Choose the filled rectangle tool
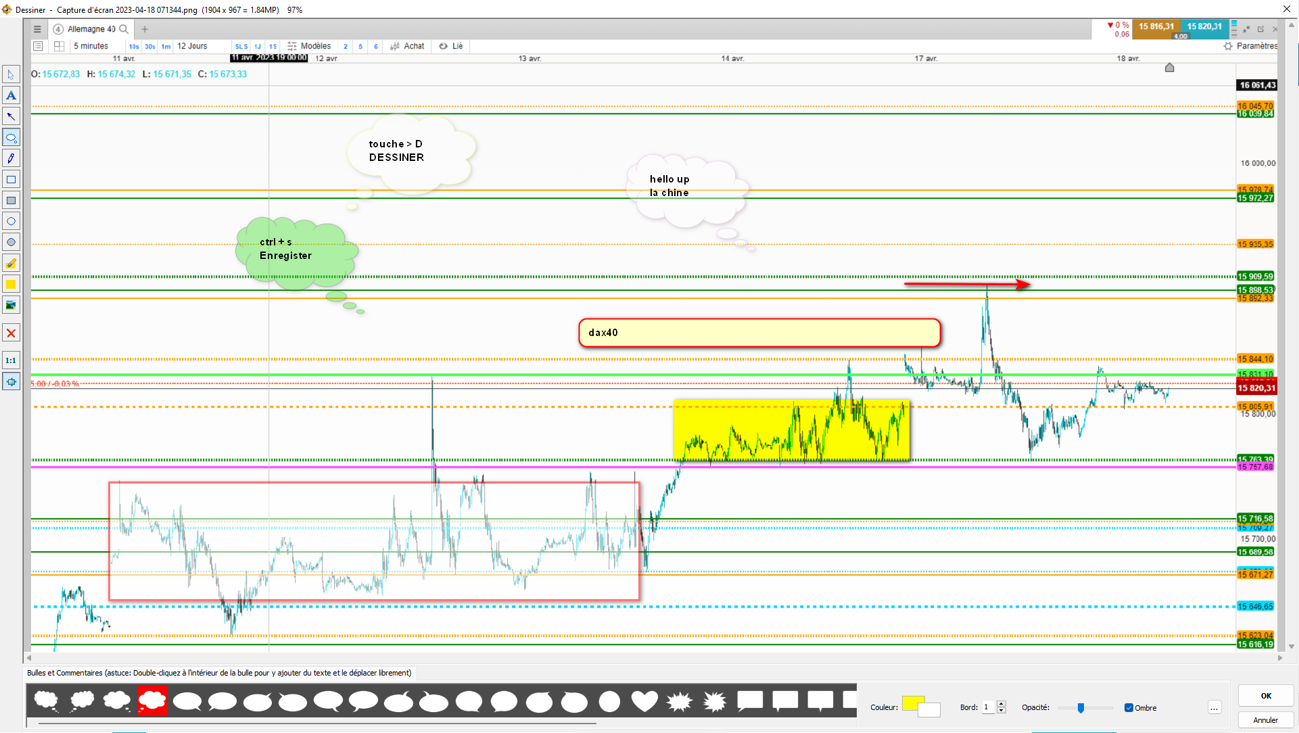1299x733 pixels. click(x=11, y=200)
